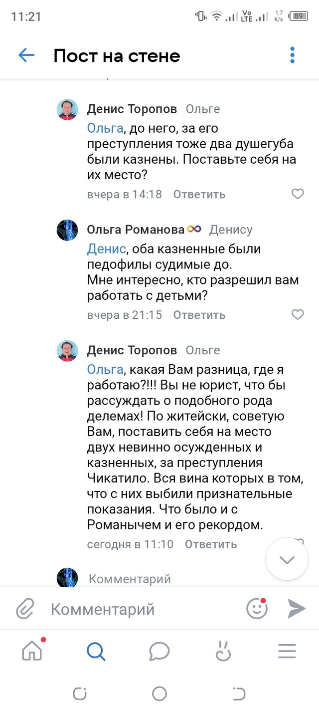Open recent apps with the square button
Screen dimensions: 319x715
tap(79, 693)
